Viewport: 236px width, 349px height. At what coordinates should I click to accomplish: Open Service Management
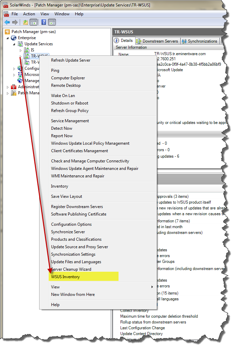tap(70, 121)
